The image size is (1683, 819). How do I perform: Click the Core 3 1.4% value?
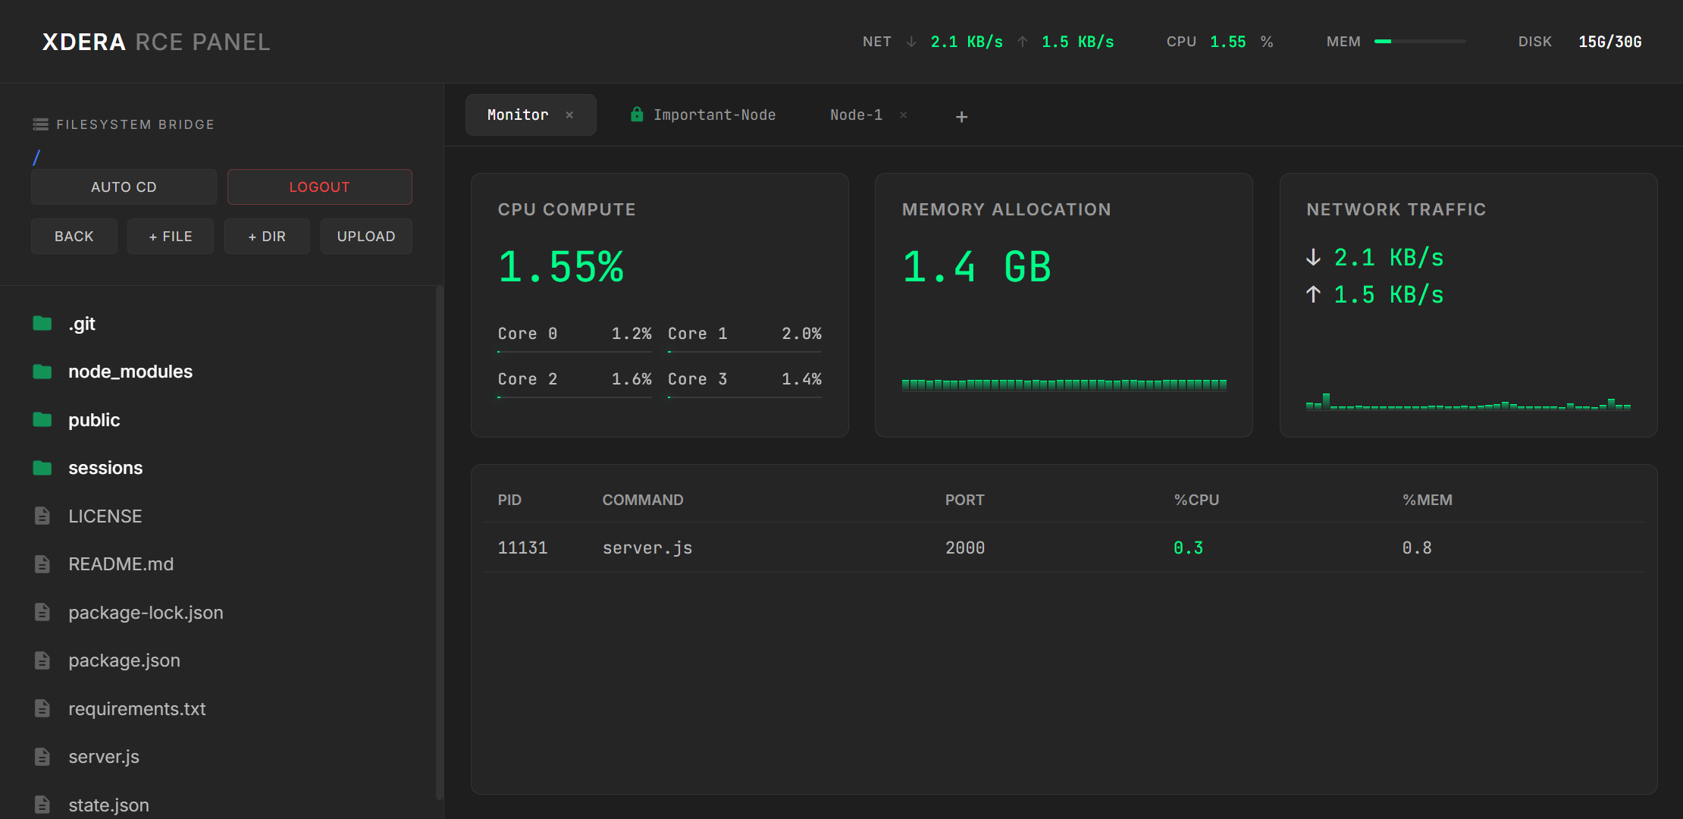click(801, 379)
